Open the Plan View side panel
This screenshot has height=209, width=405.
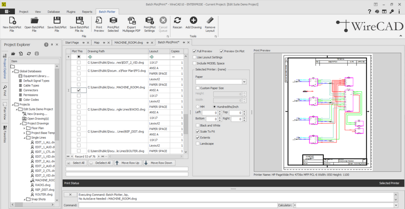[x=5, y=111]
